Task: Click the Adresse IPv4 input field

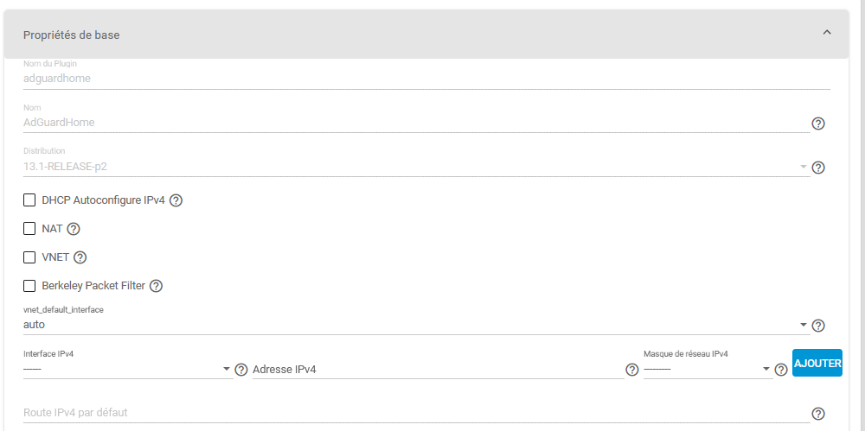Action: coord(437,370)
